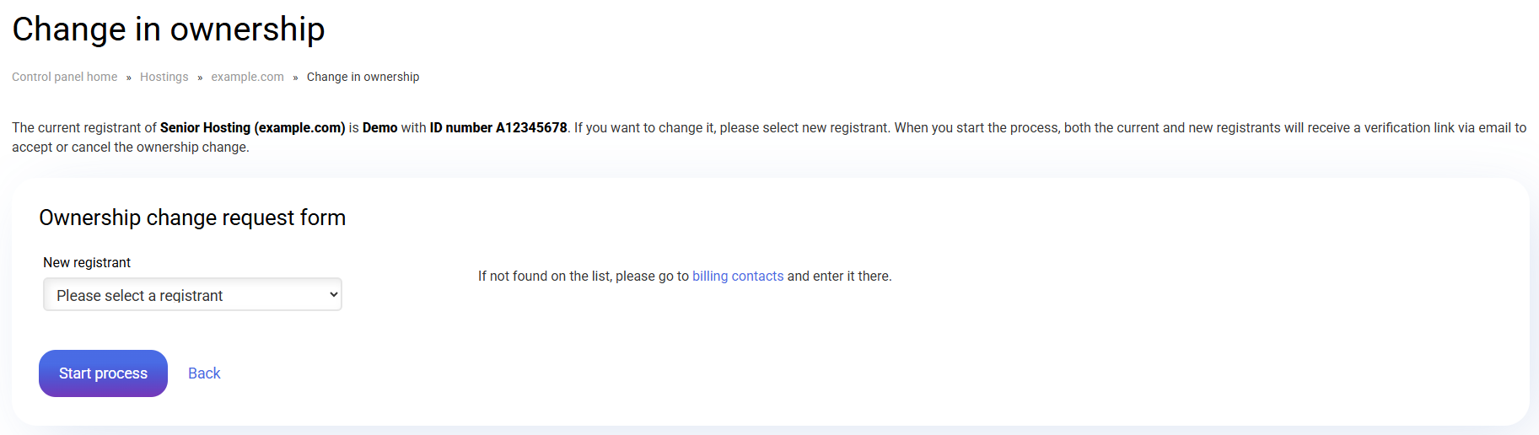The width and height of the screenshot is (1539, 435).
Task: Click the bold registrant name 'Demo'
Action: click(379, 128)
